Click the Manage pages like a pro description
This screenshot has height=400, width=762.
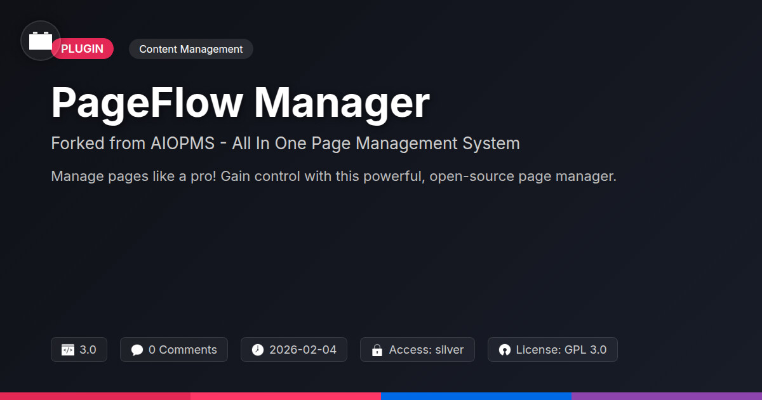[x=333, y=177]
